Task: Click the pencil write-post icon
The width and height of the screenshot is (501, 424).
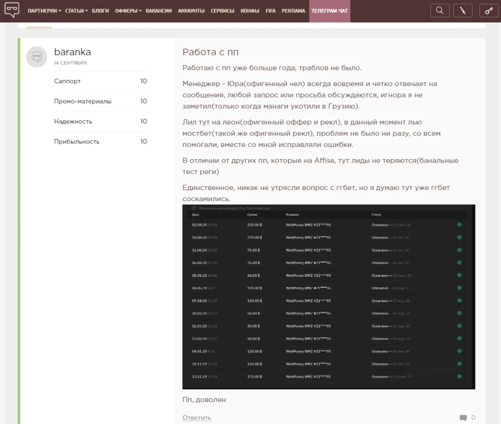Action: (463, 11)
